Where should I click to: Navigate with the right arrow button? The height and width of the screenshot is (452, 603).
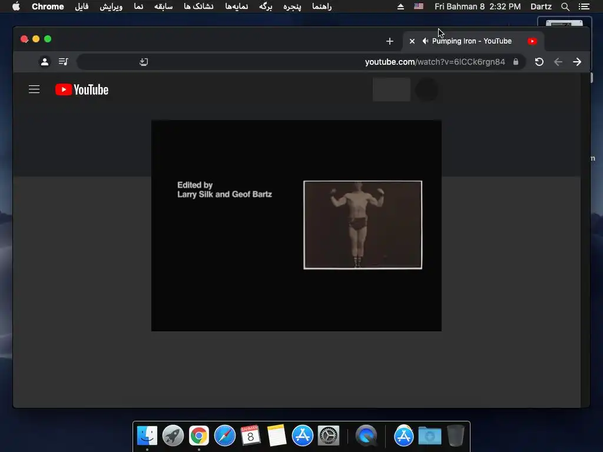577,62
